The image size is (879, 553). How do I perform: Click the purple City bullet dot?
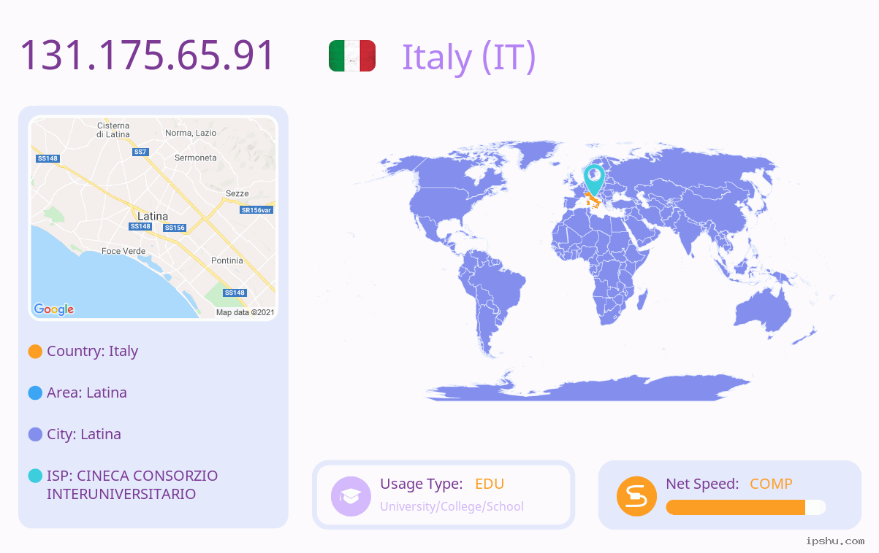35,434
